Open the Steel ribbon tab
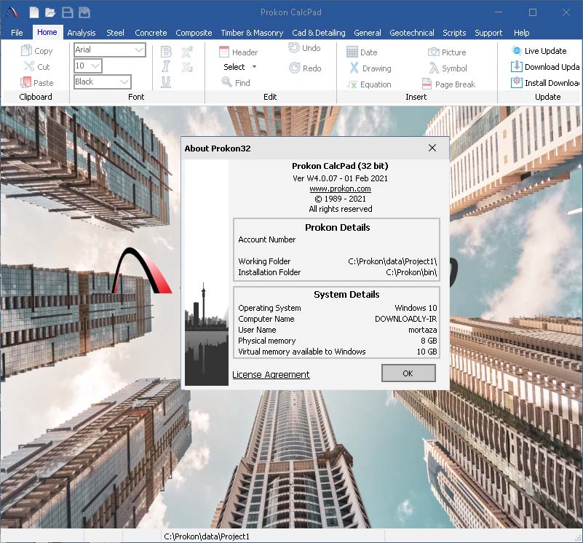Viewport: 583px width, 543px height. pos(115,33)
